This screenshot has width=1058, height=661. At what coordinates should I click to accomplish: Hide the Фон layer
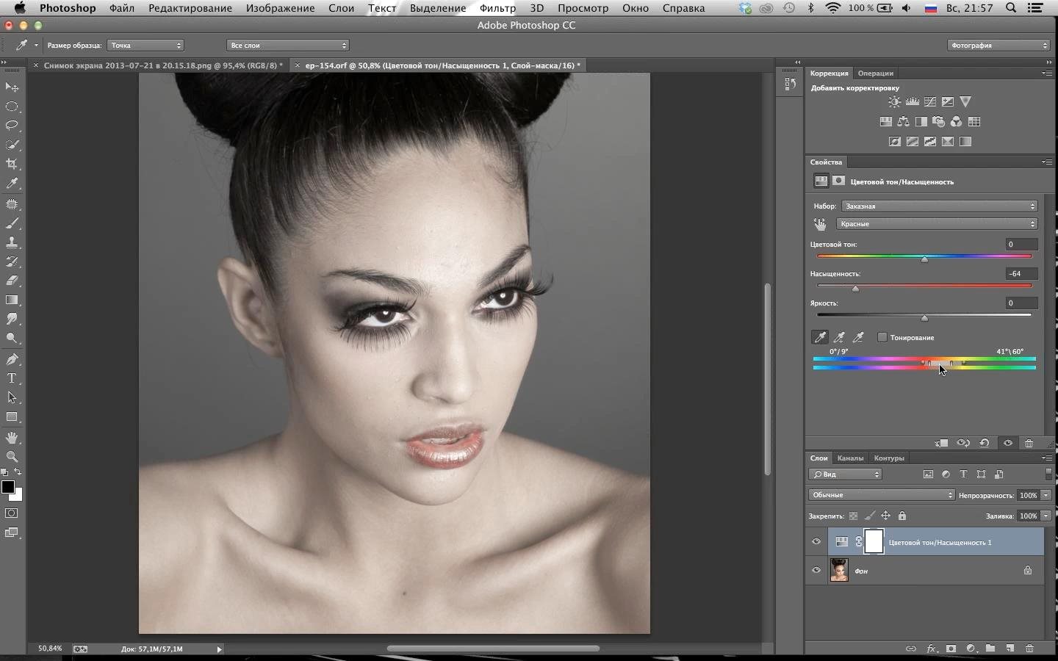click(816, 571)
